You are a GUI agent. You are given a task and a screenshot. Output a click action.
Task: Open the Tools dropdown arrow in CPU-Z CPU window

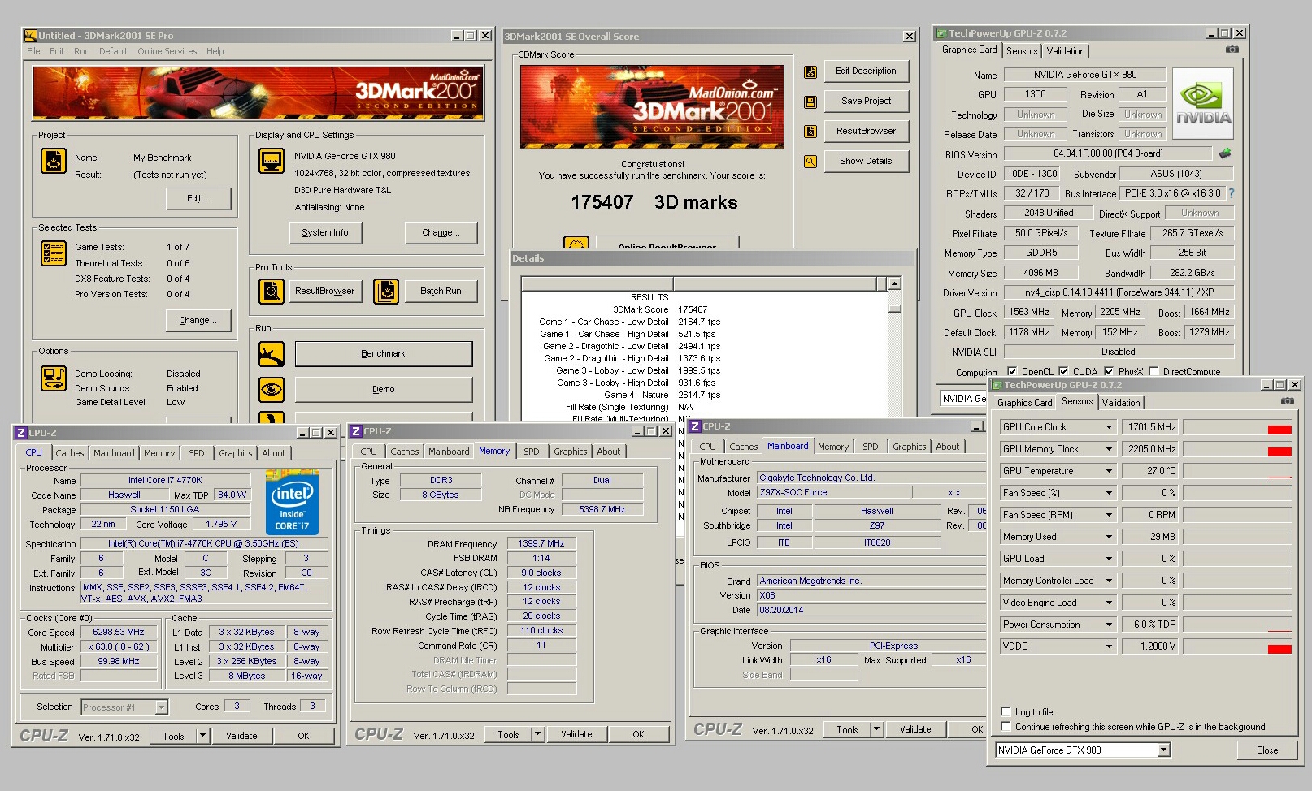202,736
